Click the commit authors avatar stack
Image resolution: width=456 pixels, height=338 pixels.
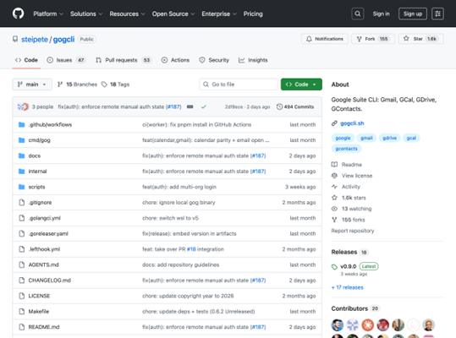pyautogui.click(x=23, y=106)
